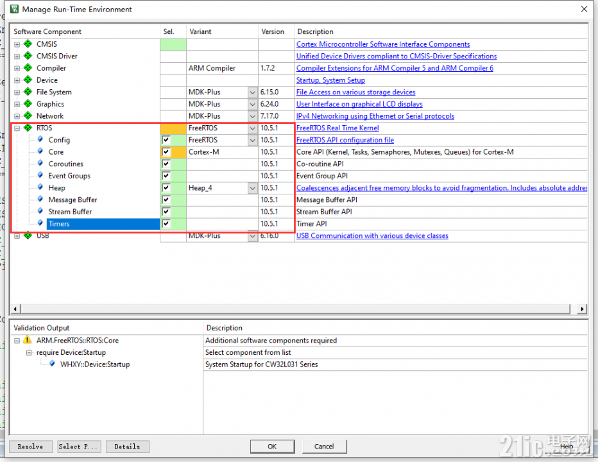Open the Cortex Microcontroller Software Interface Components link
The width and height of the screenshot is (598, 462).
tap(383, 44)
